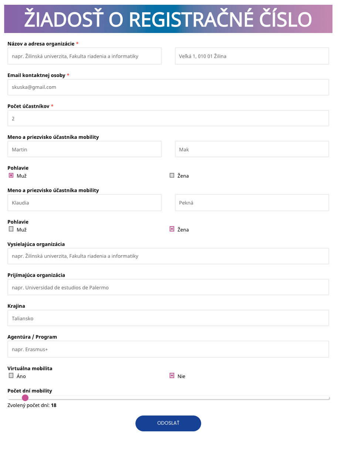This screenshot has width=338, height=468.
Task: Focus the contact person email field
Action: 168,87
